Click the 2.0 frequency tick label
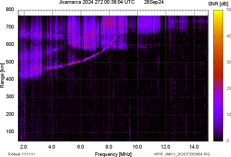Screen dimensions: 231x157 (24, 146)
